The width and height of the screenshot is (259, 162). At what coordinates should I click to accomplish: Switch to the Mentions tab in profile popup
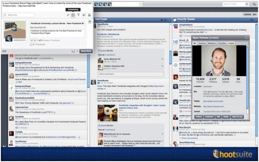[212, 43]
